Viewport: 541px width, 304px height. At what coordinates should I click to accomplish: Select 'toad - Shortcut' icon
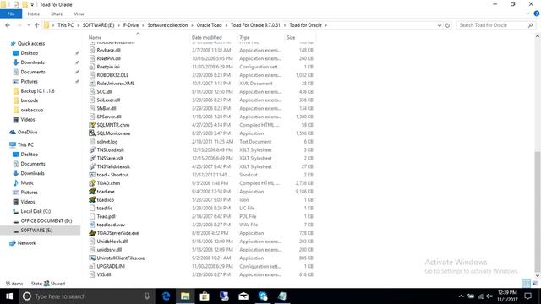click(x=92, y=175)
